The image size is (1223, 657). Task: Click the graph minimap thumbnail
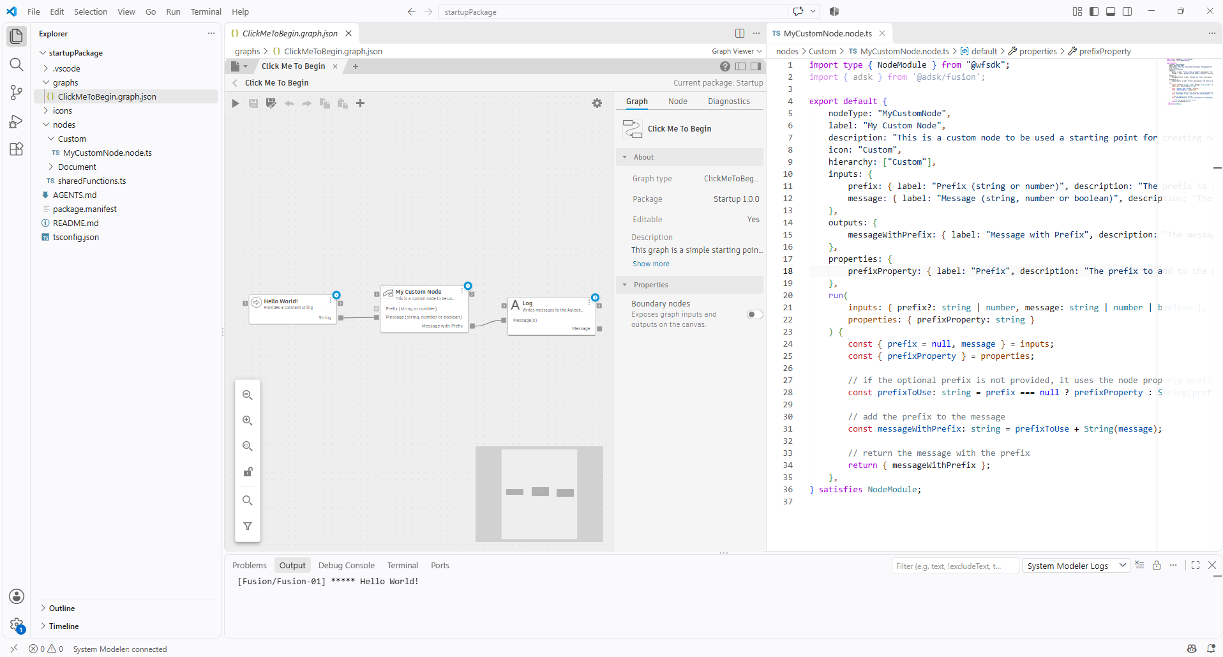[539, 494]
